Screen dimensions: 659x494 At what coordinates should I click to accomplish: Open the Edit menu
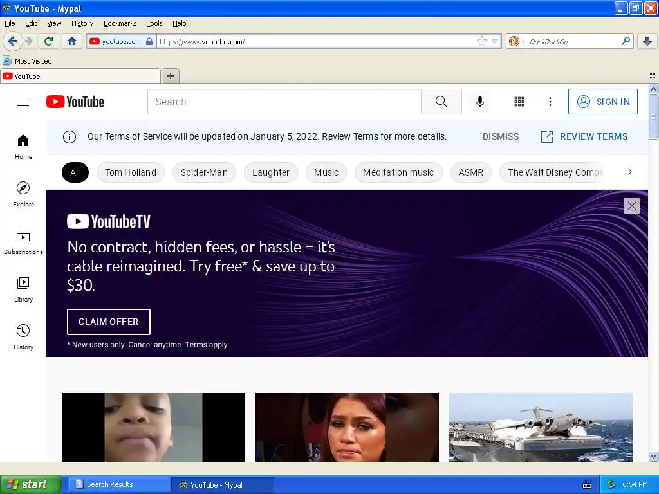[31, 23]
